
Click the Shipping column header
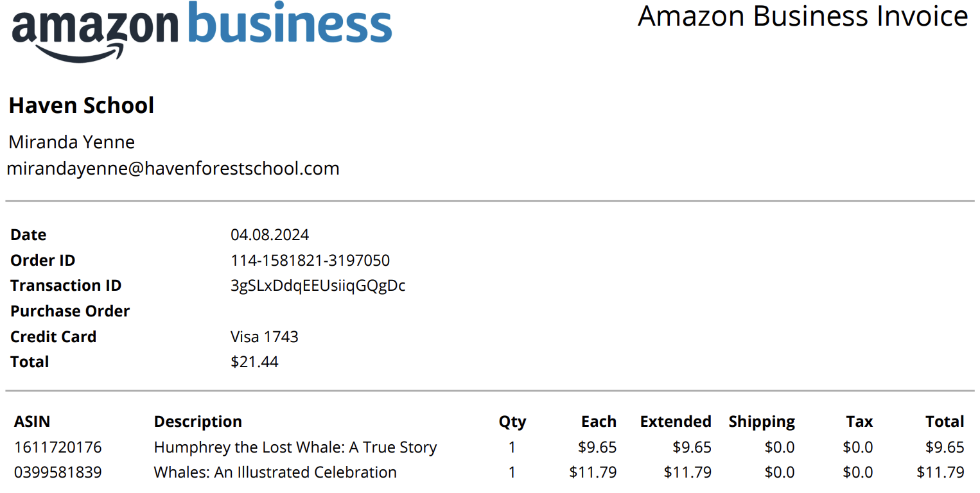click(x=762, y=422)
